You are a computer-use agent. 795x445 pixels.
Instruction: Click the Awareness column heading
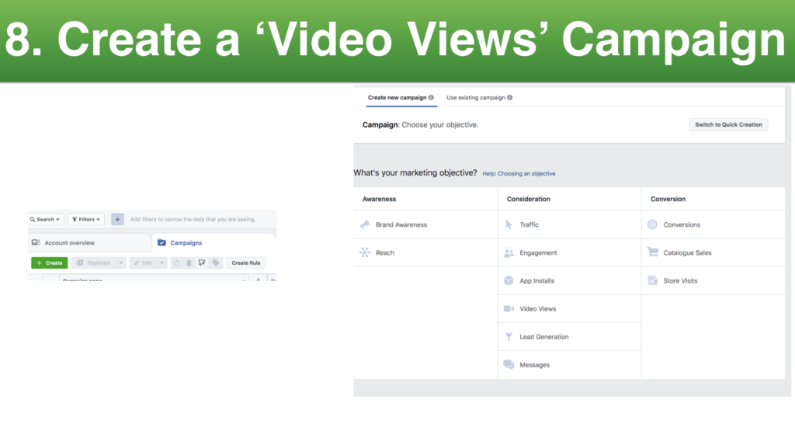pos(379,199)
